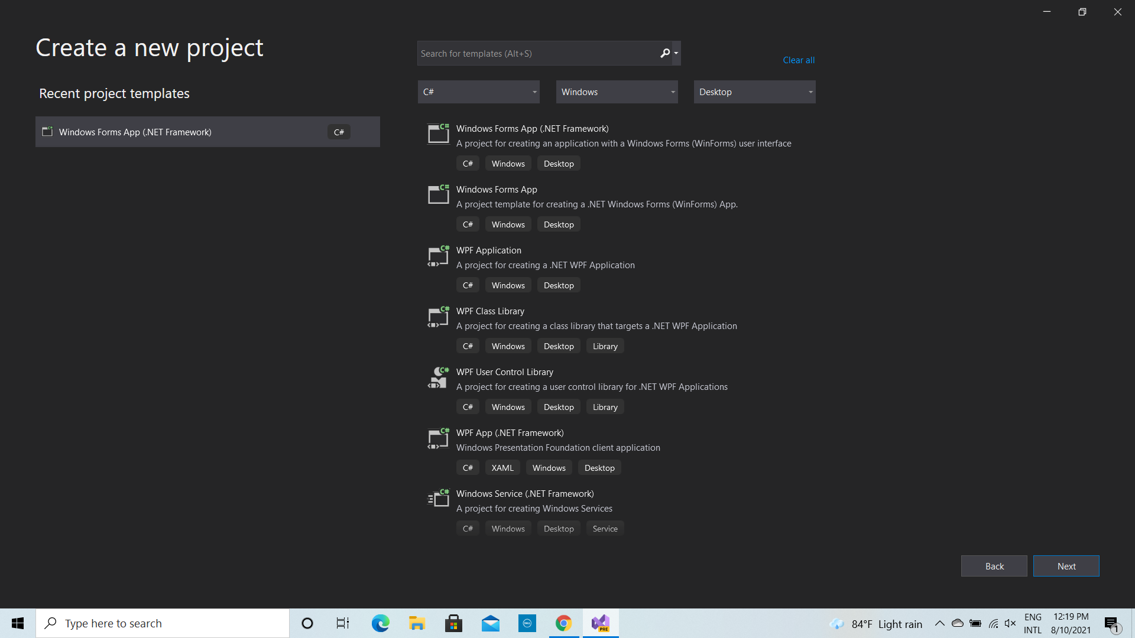
Task: Click the Next button
Action: 1066,565
